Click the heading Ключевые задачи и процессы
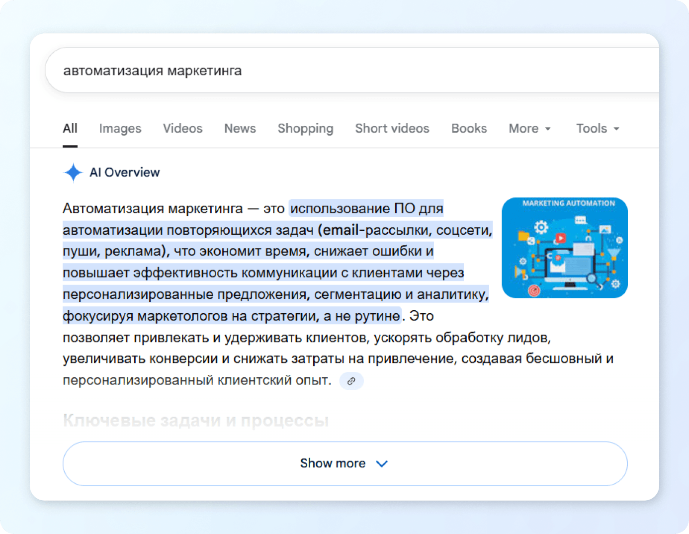This screenshot has height=534, width=689. (x=195, y=420)
